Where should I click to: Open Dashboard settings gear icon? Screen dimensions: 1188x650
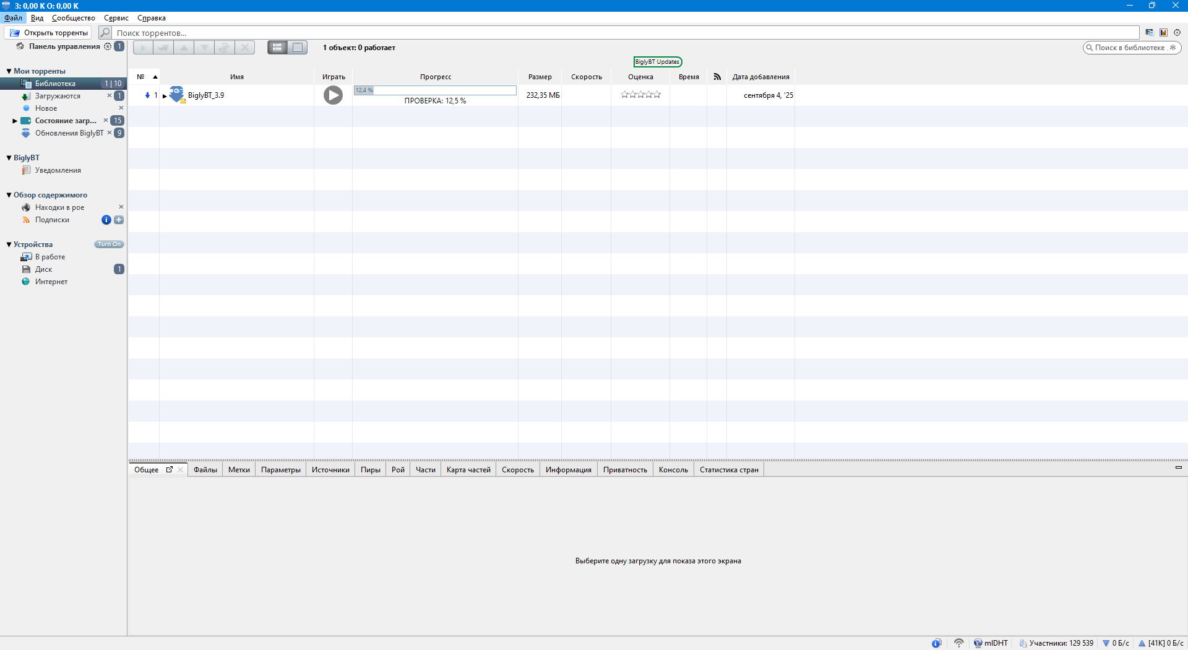pyautogui.click(x=108, y=46)
